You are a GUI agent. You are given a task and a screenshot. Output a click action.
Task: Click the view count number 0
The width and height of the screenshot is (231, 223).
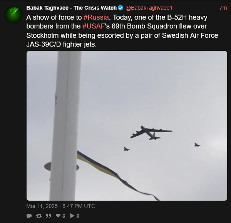click(78, 216)
